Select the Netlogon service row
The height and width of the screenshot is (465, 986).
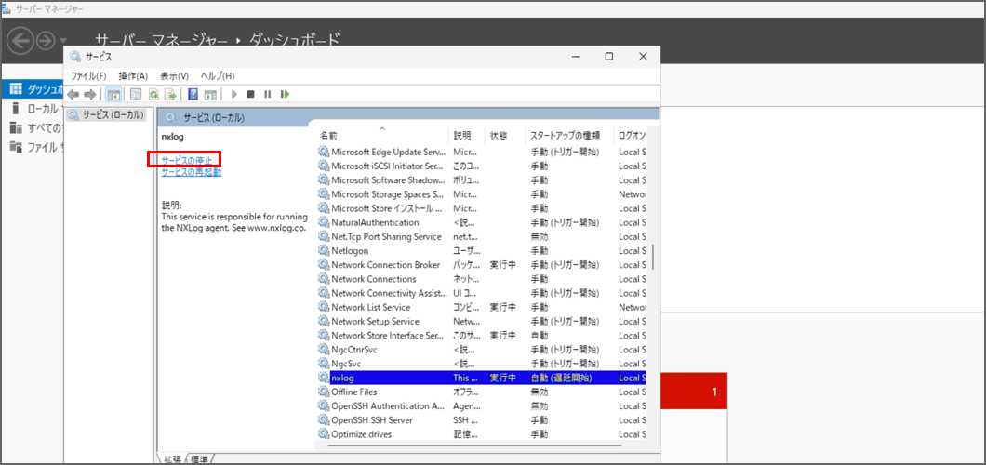click(350, 251)
